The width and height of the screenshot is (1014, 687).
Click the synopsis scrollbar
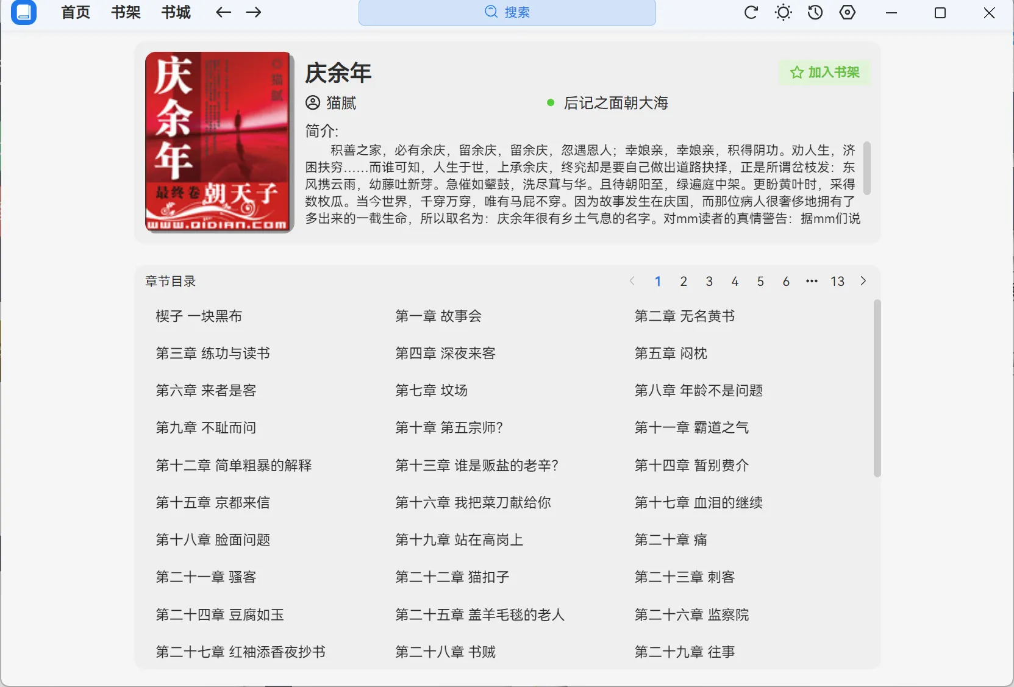[x=866, y=168]
